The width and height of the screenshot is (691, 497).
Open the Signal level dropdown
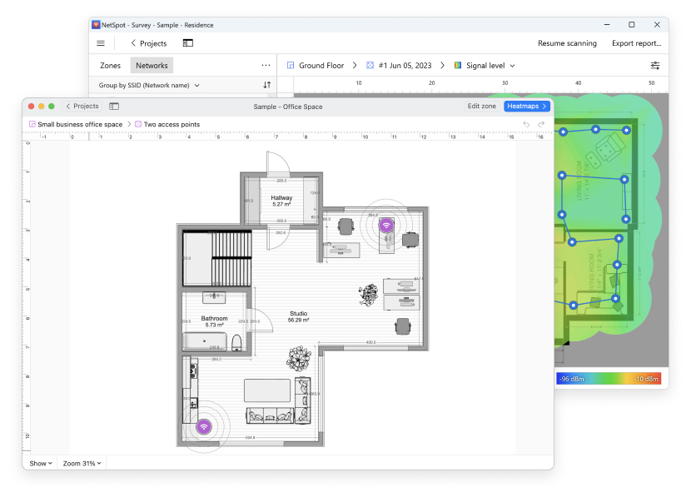pos(485,65)
